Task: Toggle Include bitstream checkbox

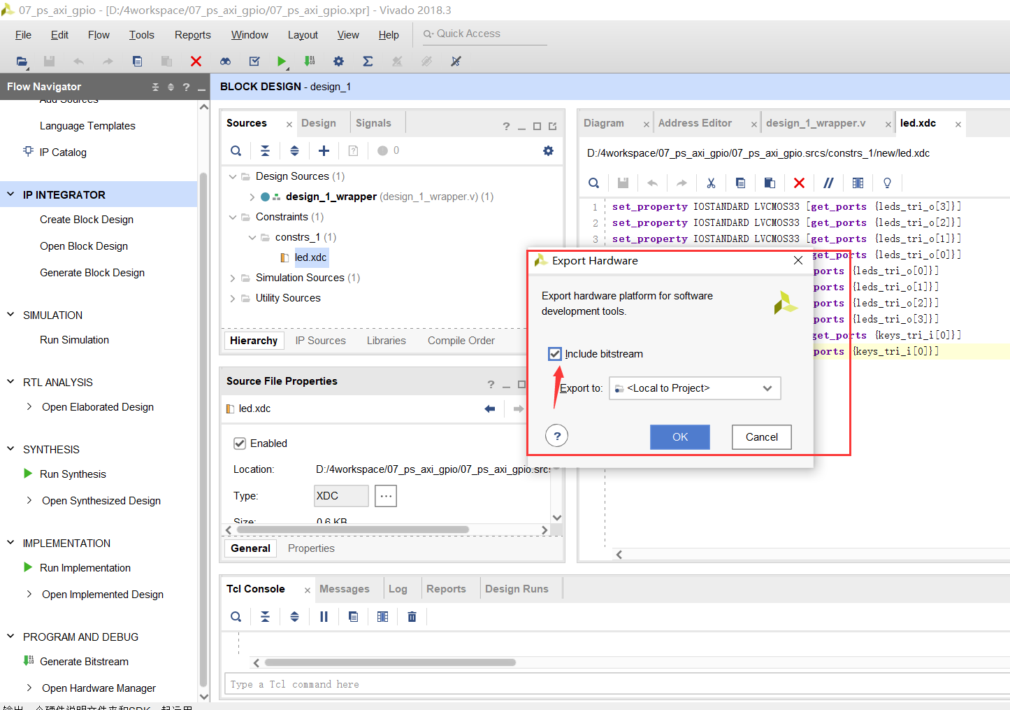Action: 555,354
